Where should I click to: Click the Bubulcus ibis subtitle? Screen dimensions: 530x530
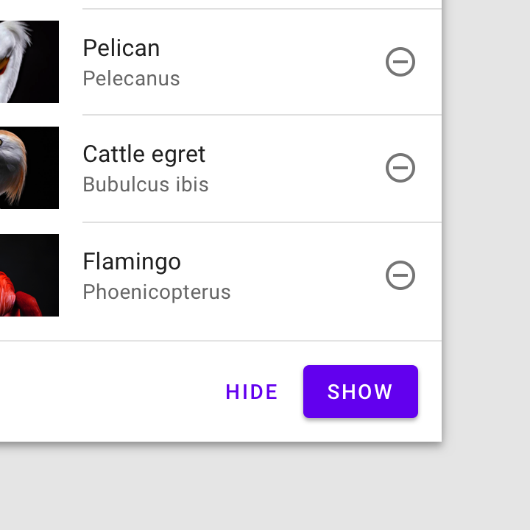point(146,185)
